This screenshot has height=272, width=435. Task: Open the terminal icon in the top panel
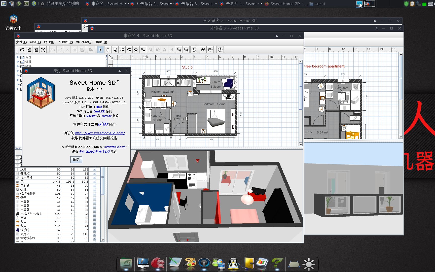pyautogui.click(x=26, y=4)
